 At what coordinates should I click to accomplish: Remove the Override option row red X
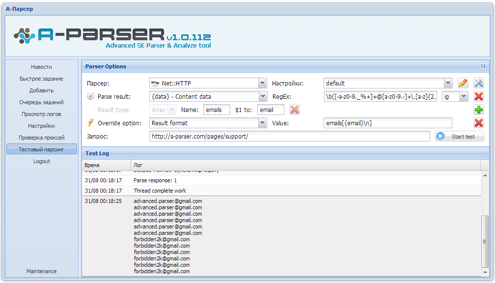(479, 123)
